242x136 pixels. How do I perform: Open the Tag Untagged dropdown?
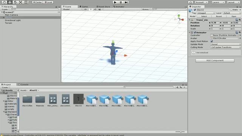[x=206, y=13]
